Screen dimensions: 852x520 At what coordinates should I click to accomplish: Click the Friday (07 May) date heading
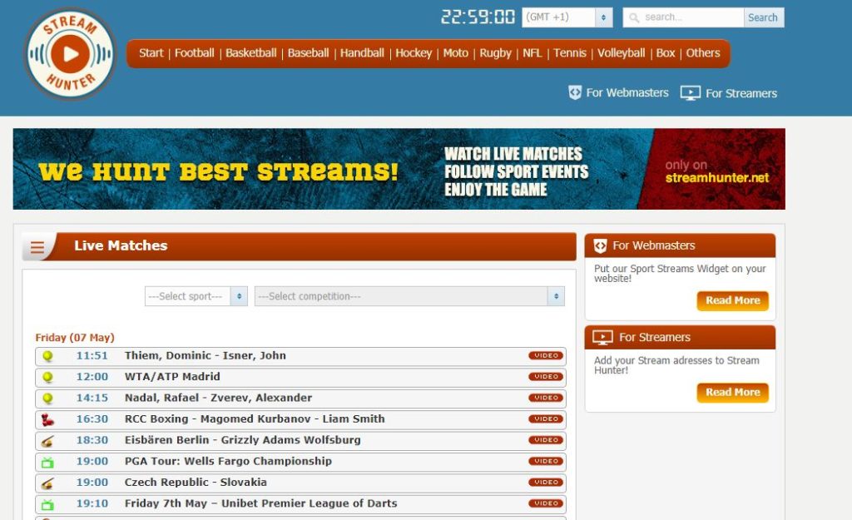coord(75,338)
